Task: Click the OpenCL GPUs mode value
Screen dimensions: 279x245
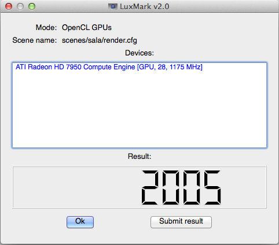Action: pyautogui.click(x=87, y=28)
